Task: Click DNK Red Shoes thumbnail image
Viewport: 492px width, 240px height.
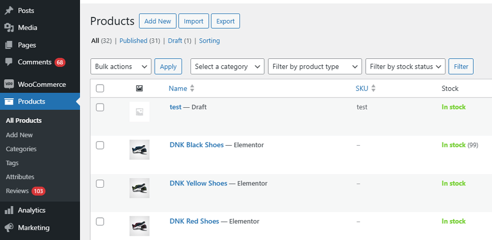Action: pyautogui.click(x=139, y=226)
